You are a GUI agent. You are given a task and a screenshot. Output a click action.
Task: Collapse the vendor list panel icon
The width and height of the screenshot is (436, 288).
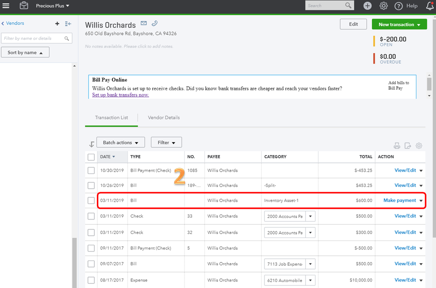pos(68,24)
